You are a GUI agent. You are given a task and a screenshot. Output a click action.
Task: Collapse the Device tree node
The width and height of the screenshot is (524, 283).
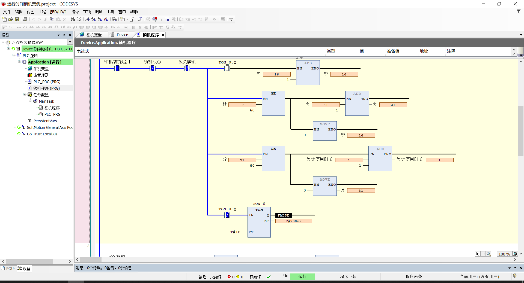pyautogui.click(x=8, y=49)
